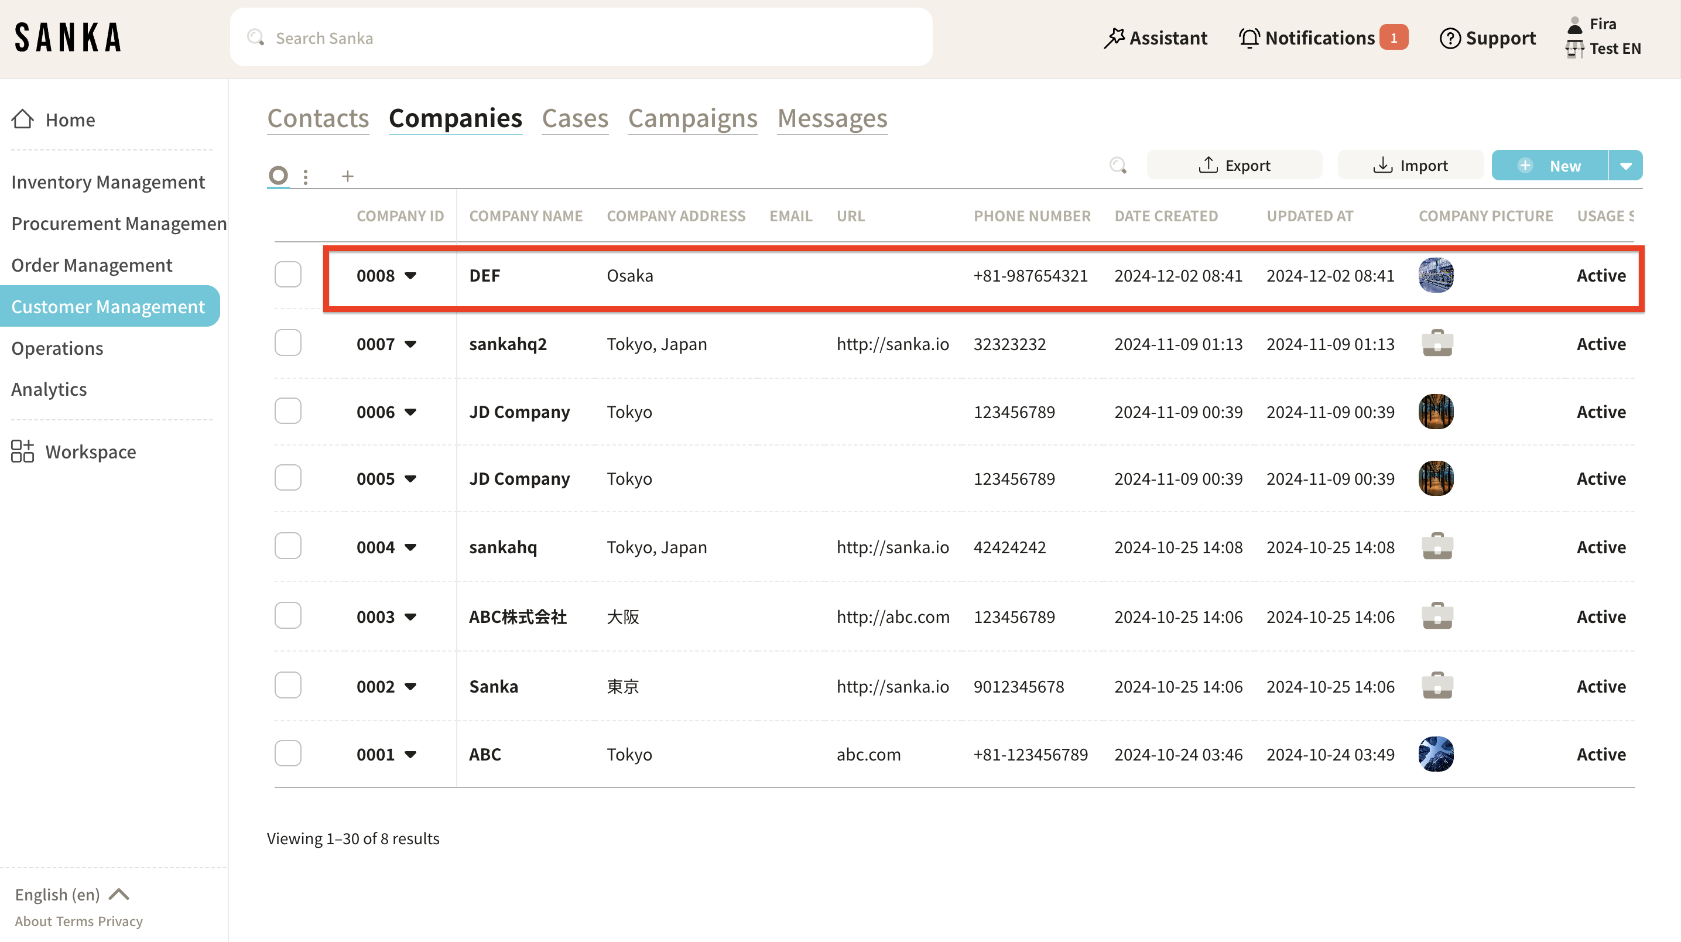Expand the English (en) language selector
The image size is (1681, 942).
72,895
